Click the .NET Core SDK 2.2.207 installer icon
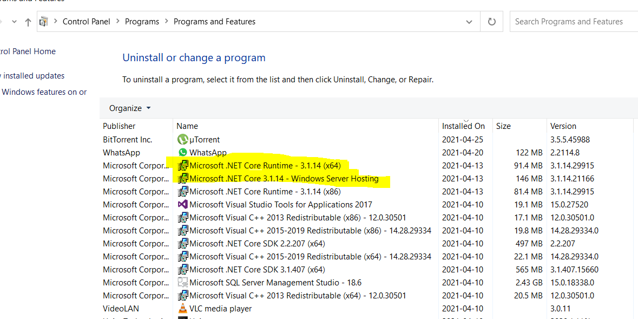 [183, 244]
